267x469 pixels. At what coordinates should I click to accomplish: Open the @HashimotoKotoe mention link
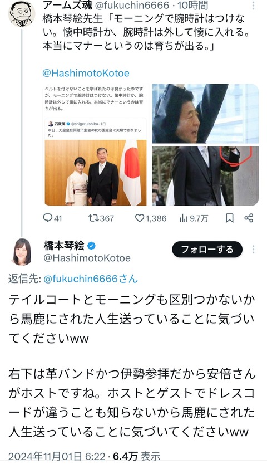pos(86,74)
